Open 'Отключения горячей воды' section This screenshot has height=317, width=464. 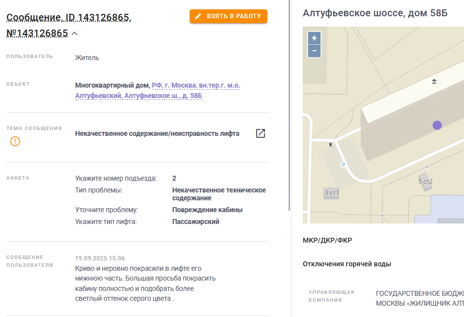(347, 264)
